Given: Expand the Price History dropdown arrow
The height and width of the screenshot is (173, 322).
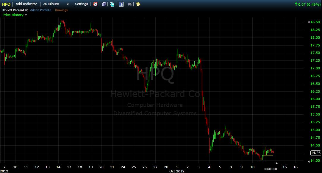Looking at the screenshot, I should [26, 15].
